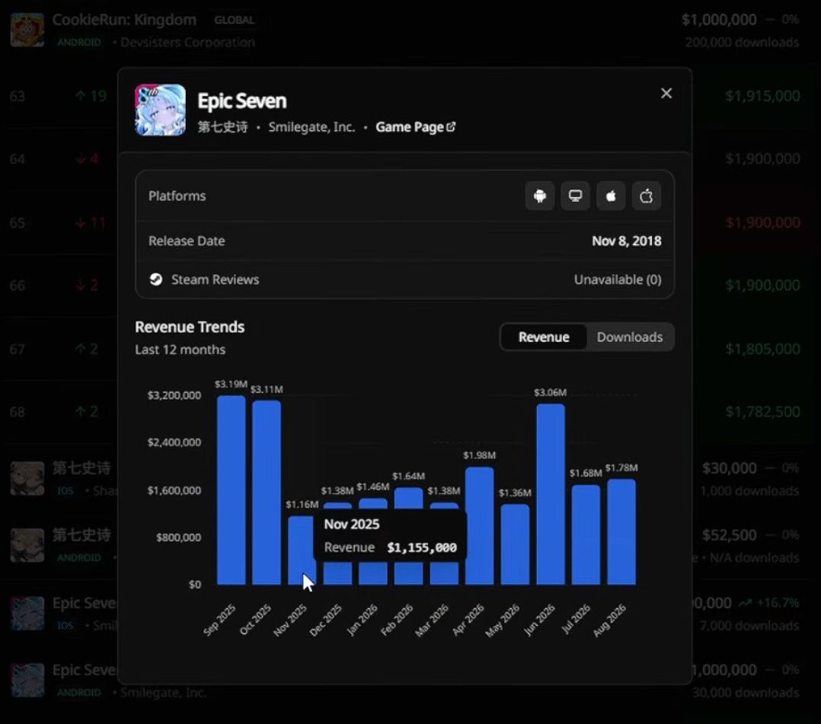Click the Jun 2026 x-axis label
Viewport: 821px width, 724px height.
539,620
